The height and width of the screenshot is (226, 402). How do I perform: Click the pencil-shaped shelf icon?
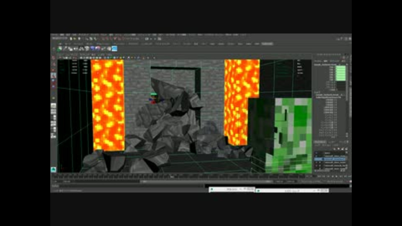pyautogui.click(x=65, y=49)
